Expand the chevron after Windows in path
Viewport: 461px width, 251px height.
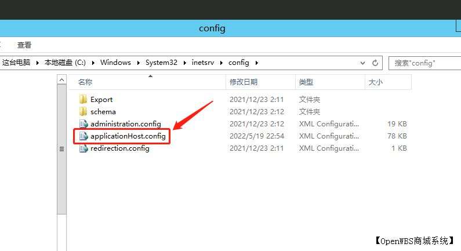coord(138,63)
